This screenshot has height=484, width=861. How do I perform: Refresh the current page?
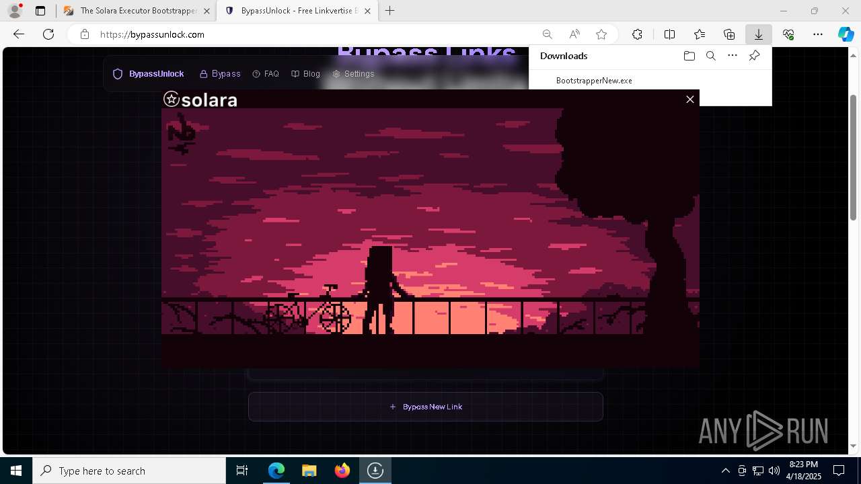(x=48, y=34)
